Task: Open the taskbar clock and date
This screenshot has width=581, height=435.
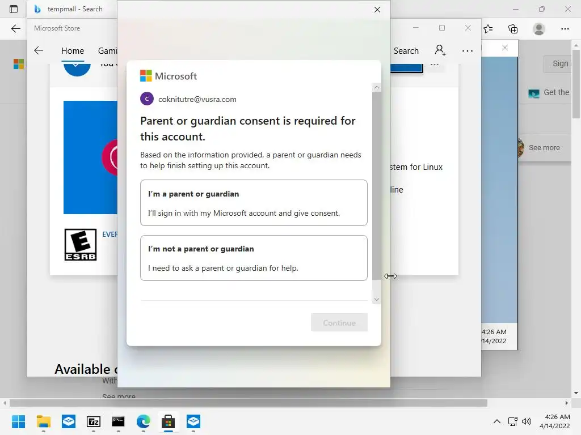Action: [x=555, y=421]
